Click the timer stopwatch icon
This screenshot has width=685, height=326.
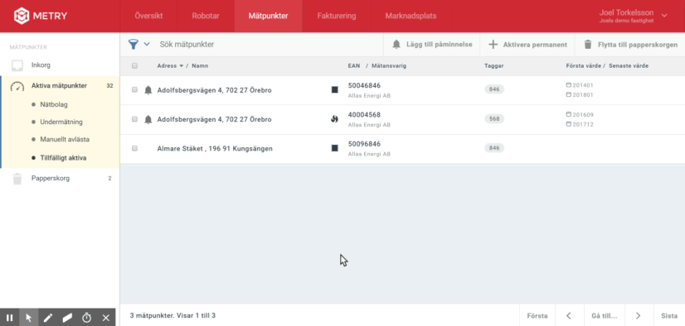click(86, 318)
